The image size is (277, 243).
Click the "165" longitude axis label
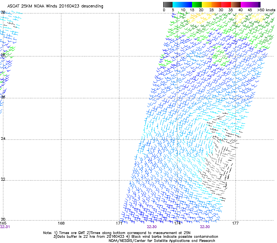click(x=3, y=224)
